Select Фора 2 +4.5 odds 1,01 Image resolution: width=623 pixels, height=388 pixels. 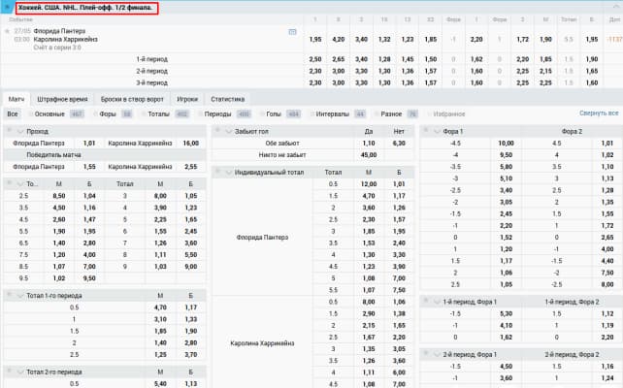607,144
